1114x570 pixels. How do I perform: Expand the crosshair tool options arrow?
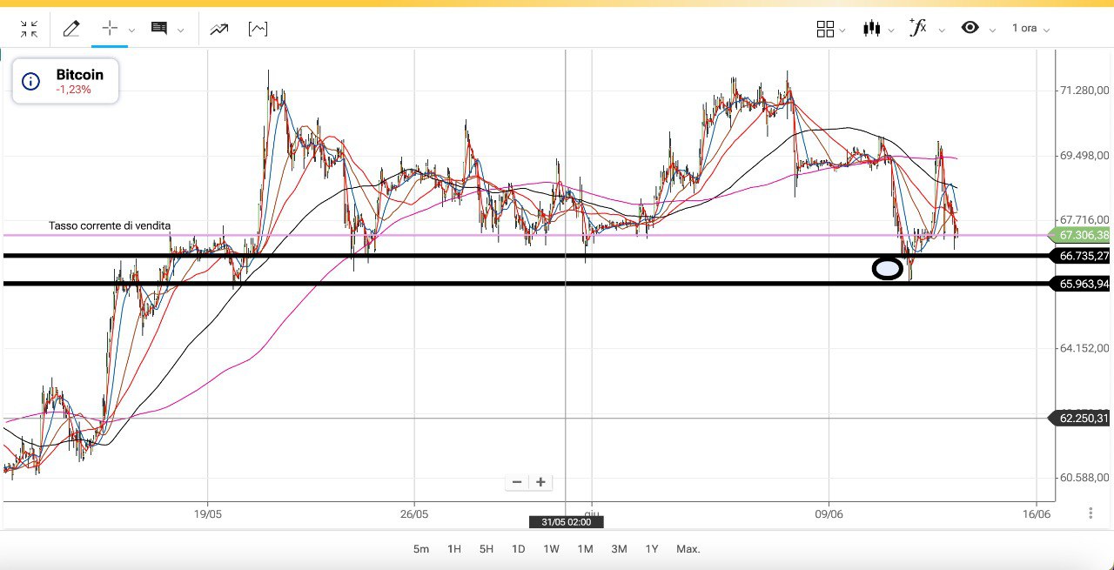click(x=131, y=30)
